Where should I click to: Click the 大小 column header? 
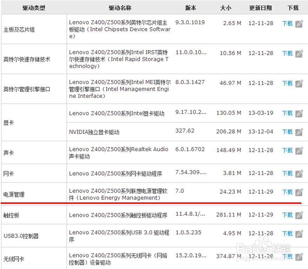[226, 8]
